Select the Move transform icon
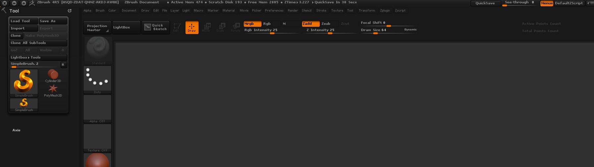The height and width of the screenshot is (167, 594). (x=207, y=27)
